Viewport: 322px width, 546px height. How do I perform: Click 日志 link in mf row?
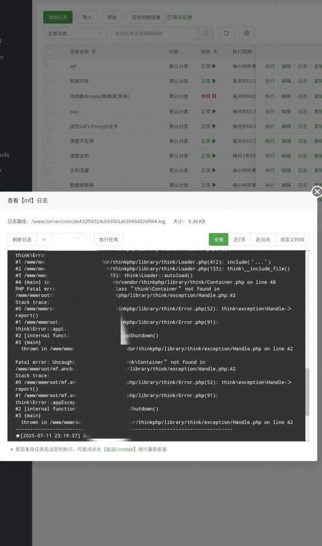click(302, 66)
